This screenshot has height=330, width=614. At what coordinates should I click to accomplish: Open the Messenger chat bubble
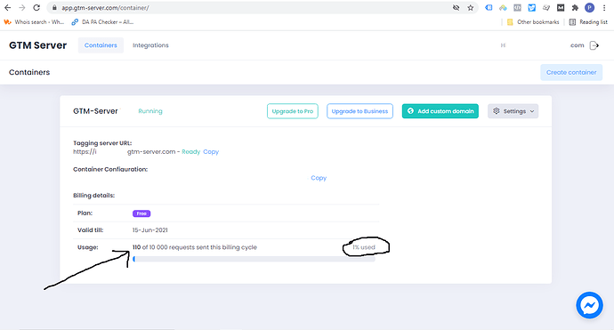click(x=589, y=305)
